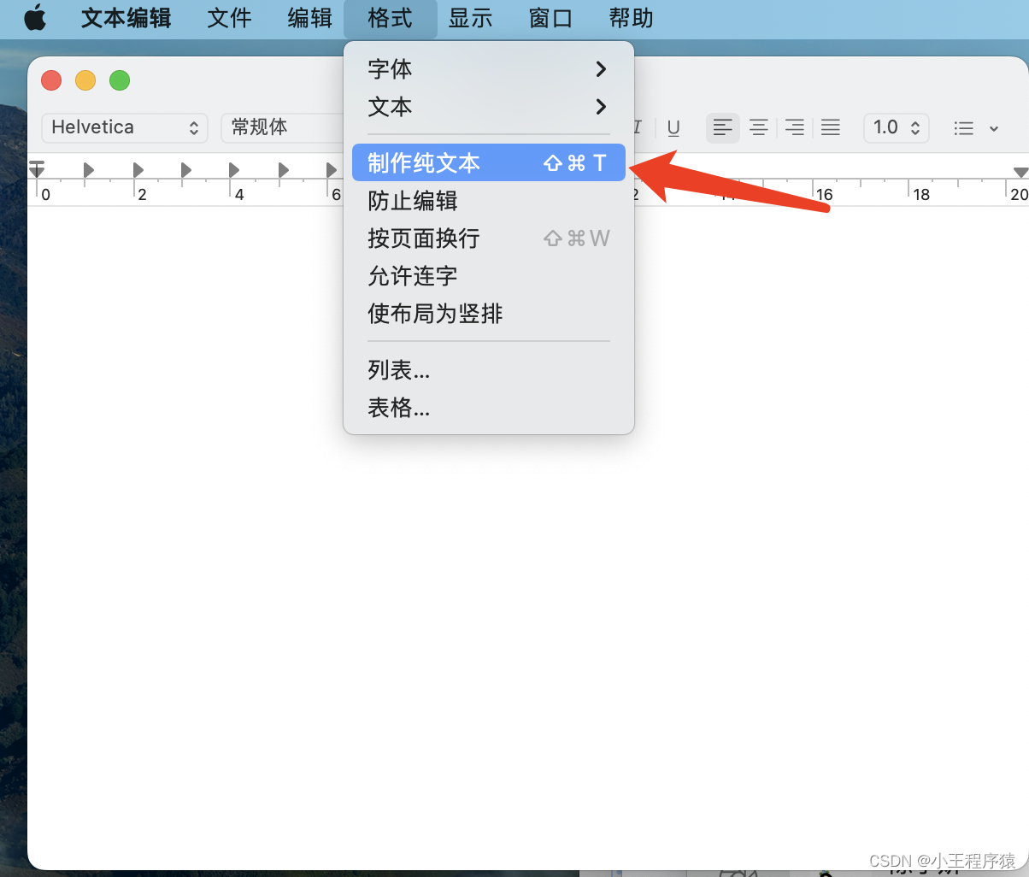Viewport: 1029px width, 877px height.
Task: Select the tab stop at ruler mark 4
Action: pos(234,170)
